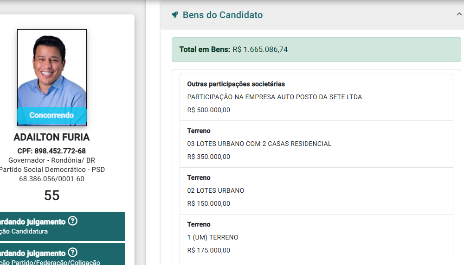Open Outras participações societárias asset entry
This screenshot has width=464, height=265.
coord(316,97)
